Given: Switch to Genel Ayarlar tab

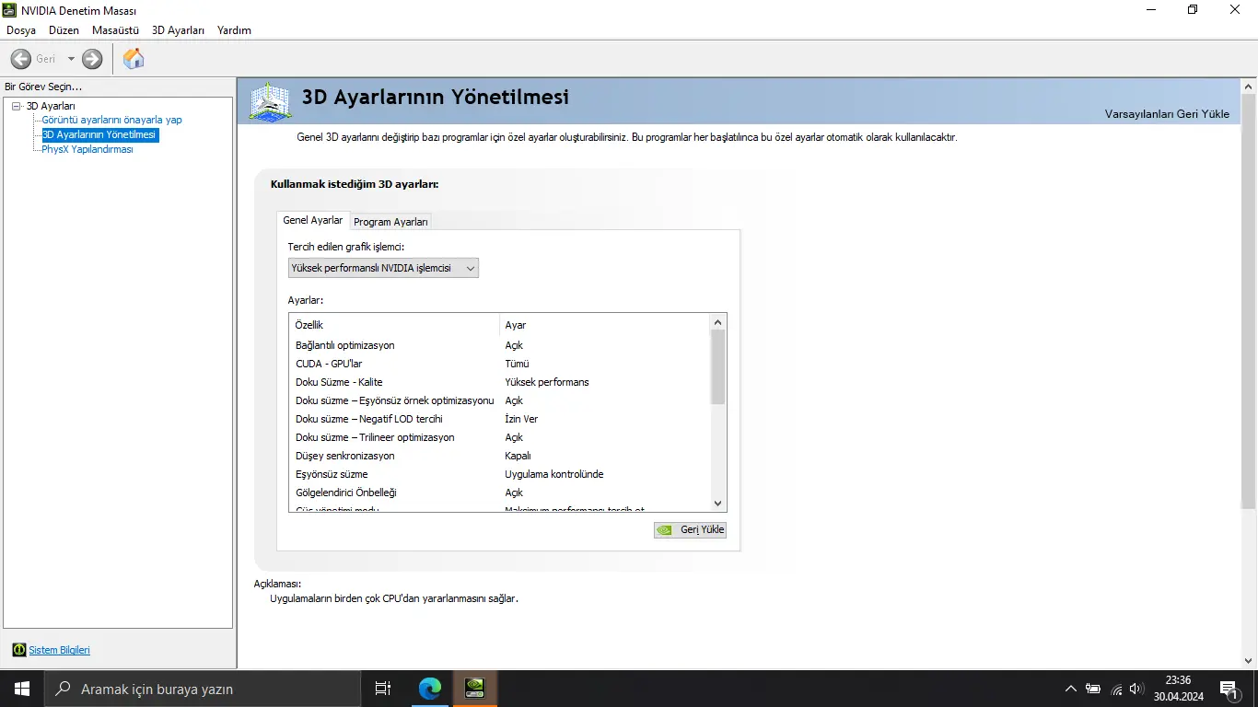Looking at the screenshot, I should pyautogui.click(x=312, y=220).
